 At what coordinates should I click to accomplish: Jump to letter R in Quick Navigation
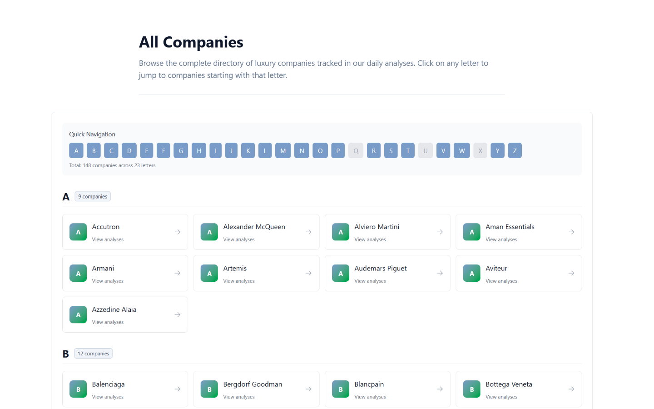tap(374, 150)
